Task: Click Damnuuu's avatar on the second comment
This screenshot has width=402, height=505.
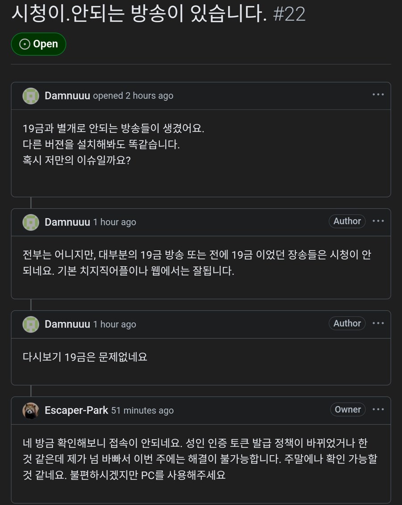Action: point(30,222)
